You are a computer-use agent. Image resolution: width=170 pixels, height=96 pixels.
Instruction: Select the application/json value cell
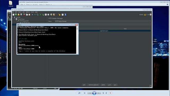click(x=125, y=31)
